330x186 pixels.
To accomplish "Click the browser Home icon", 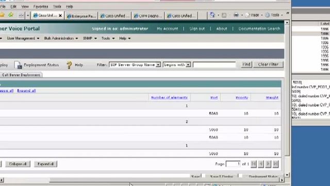I will 212,15.
